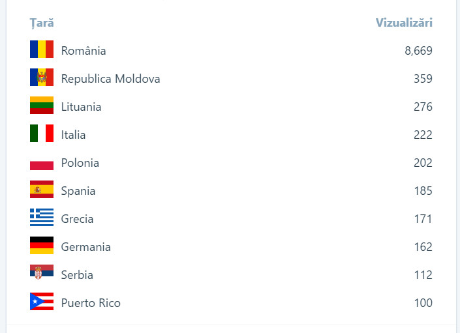
Task: Click Spania's 185 views number
Action: tap(423, 191)
